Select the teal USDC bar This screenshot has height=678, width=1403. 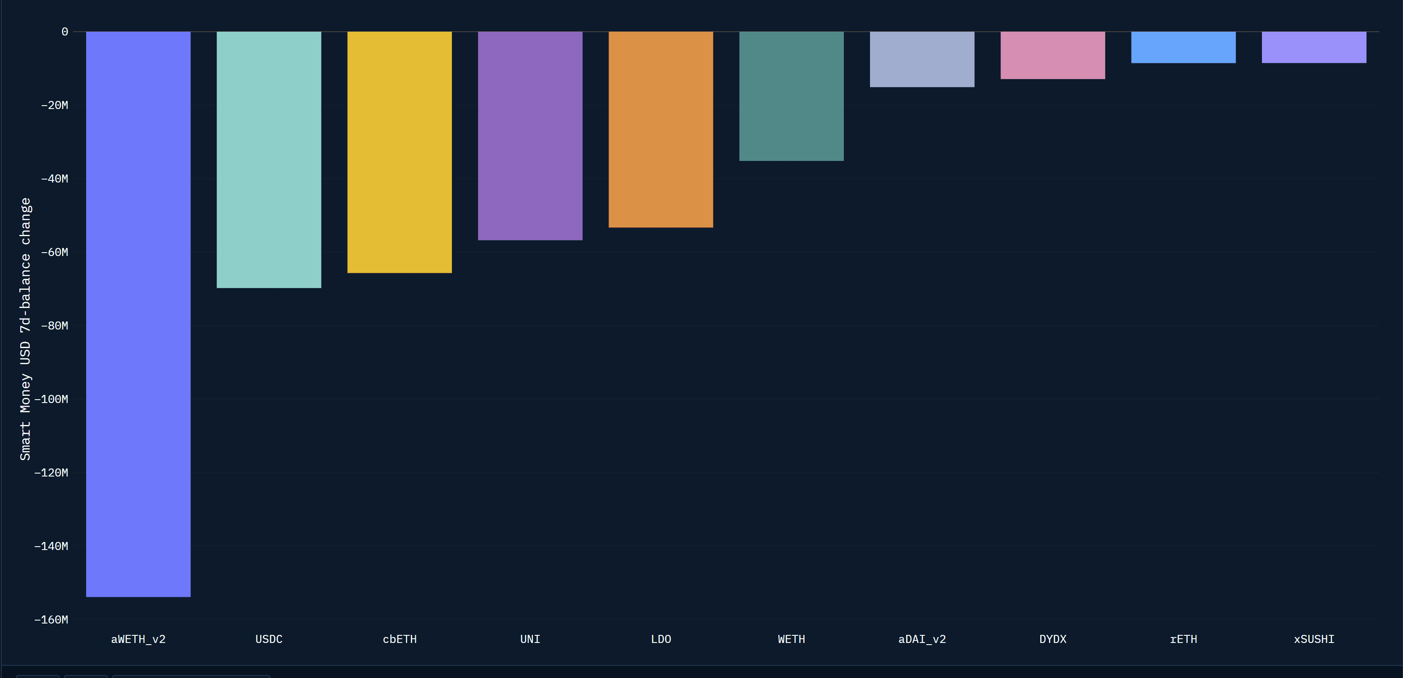coord(269,160)
